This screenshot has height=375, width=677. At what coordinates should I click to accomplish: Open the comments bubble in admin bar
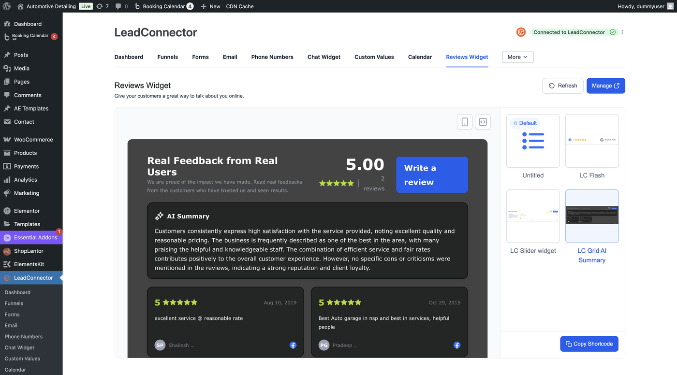pyautogui.click(x=121, y=6)
